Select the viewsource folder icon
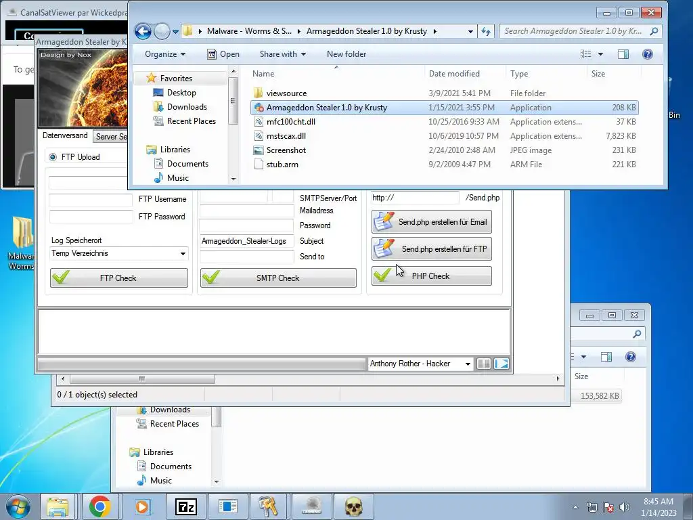Viewport: 693px width, 520px height. pos(259,93)
